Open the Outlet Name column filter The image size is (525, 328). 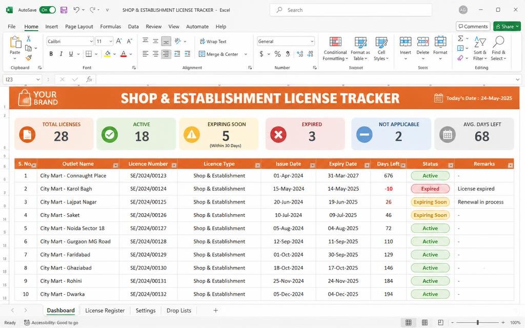click(x=115, y=166)
